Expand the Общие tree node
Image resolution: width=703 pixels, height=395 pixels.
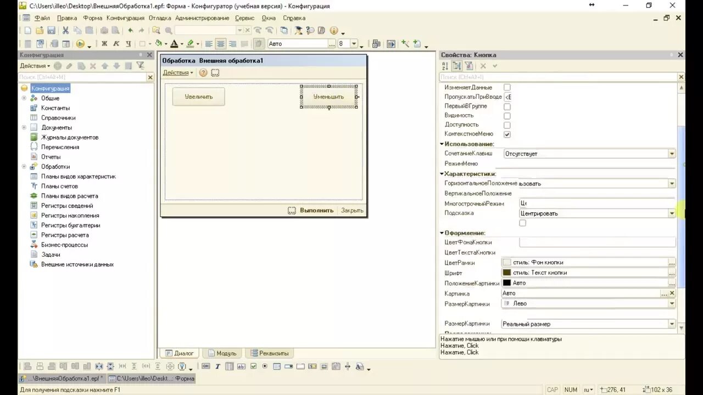[x=24, y=98]
